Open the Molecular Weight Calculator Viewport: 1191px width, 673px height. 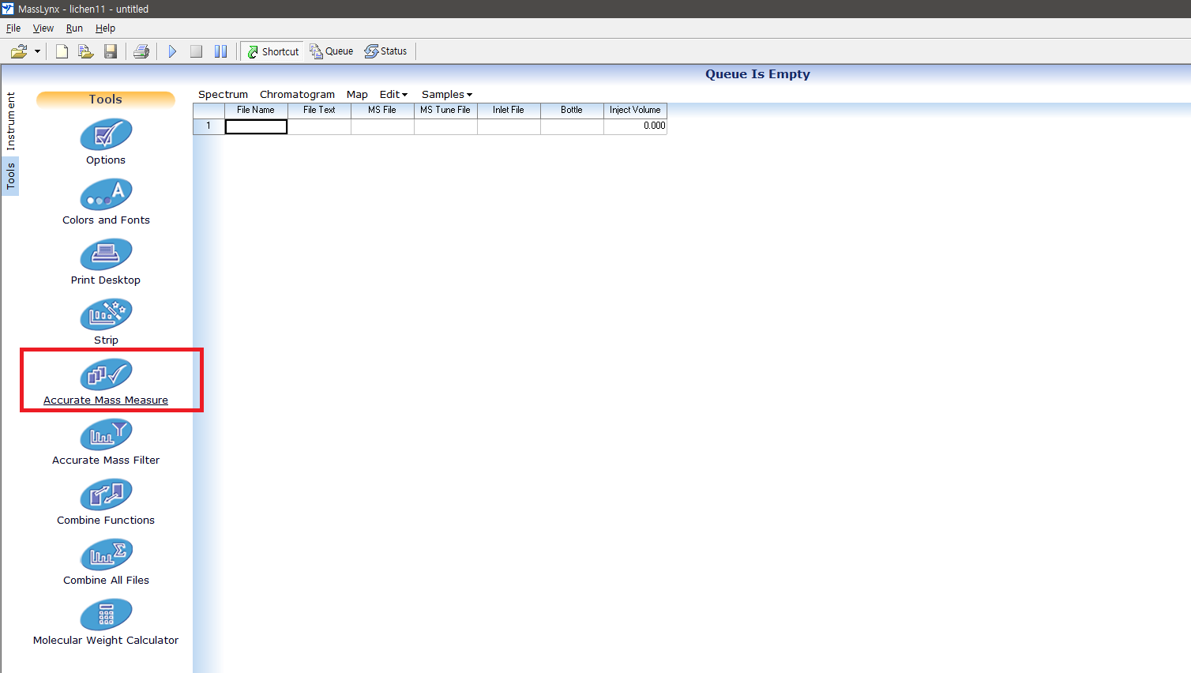[106, 622]
